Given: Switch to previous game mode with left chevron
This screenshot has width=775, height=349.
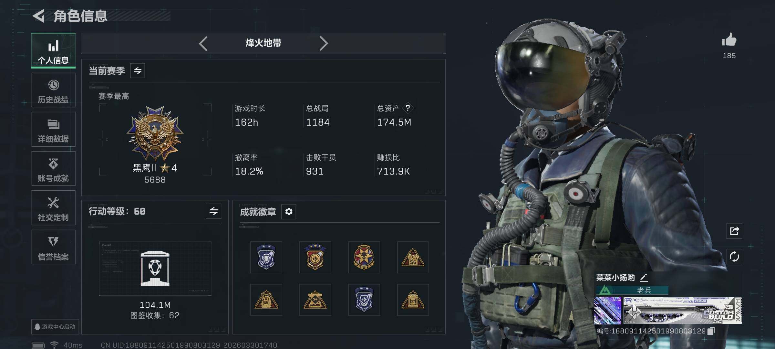Looking at the screenshot, I should (x=203, y=43).
